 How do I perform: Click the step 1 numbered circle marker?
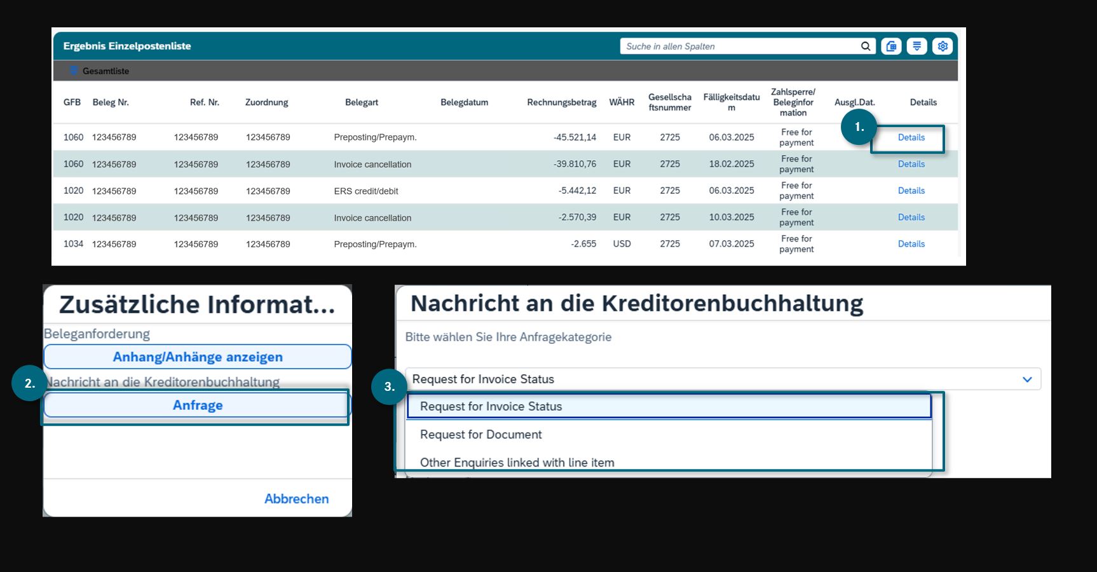(859, 127)
